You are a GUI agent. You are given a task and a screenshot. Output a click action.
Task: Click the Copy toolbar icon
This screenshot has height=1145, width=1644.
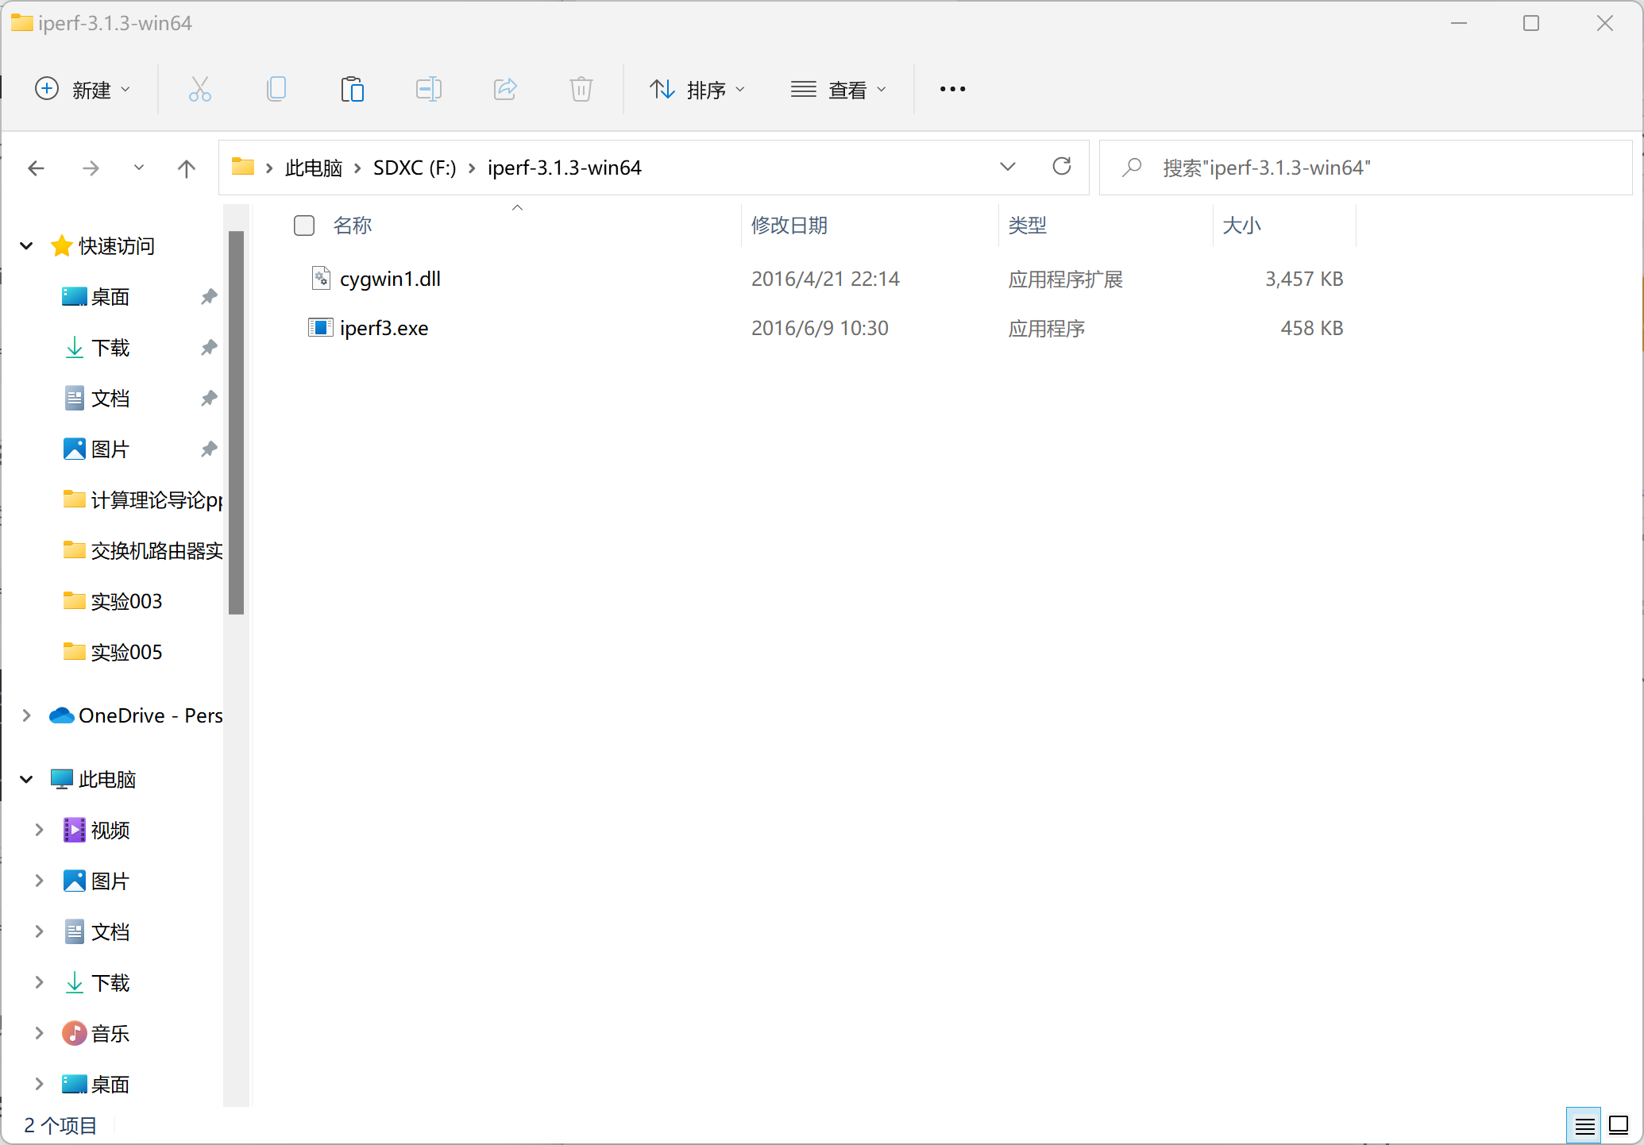pyautogui.click(x=276, y=89)
